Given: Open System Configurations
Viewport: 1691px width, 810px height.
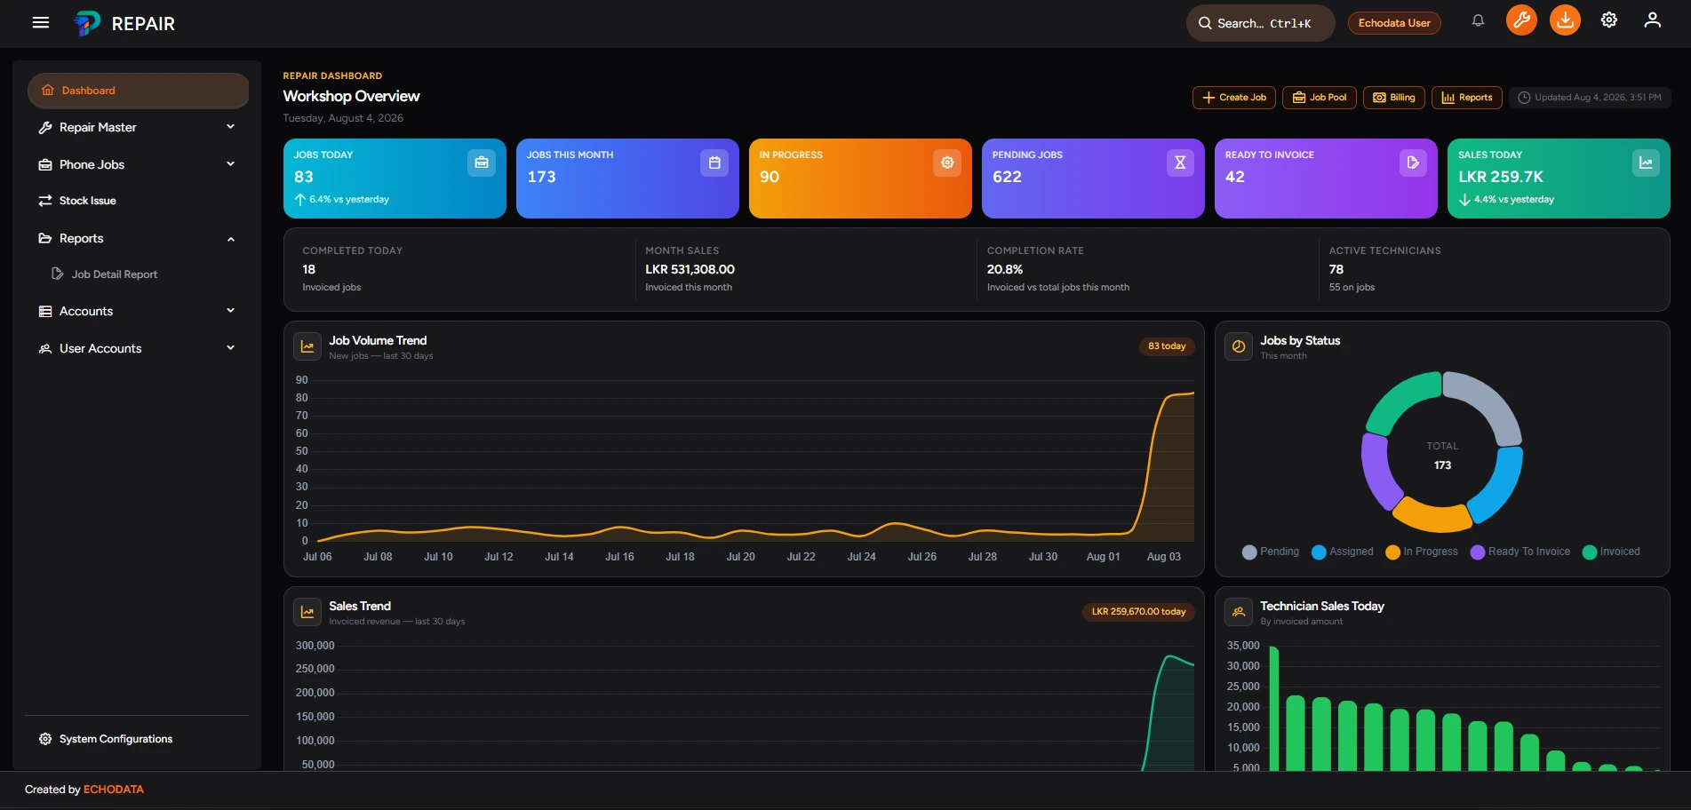Looking at the screenshot, I should point(138,739).
